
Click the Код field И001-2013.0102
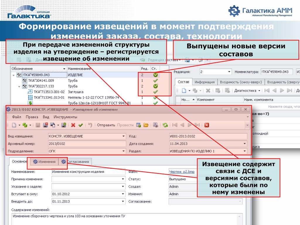(208, 136)
